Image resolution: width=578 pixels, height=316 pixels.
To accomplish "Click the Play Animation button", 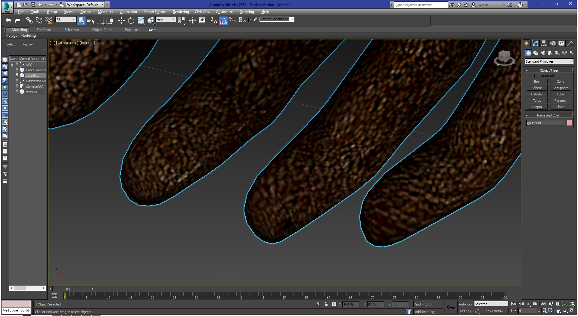I will coord(528,304).
